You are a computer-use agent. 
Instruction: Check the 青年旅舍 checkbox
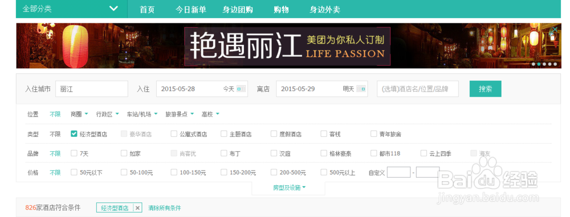click(374, 133)
